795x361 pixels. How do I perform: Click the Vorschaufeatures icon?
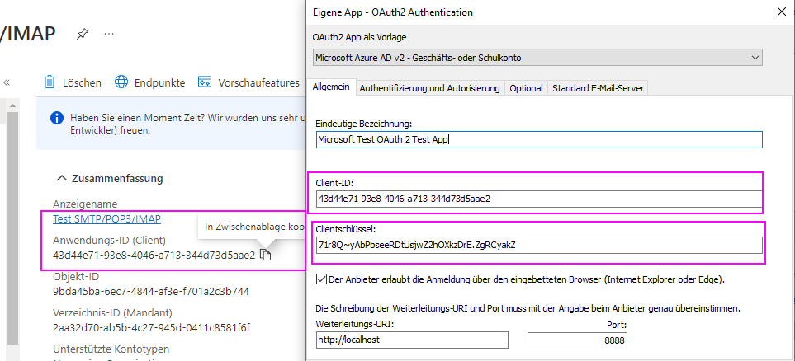pyautogui.click(x=205, y=82)
